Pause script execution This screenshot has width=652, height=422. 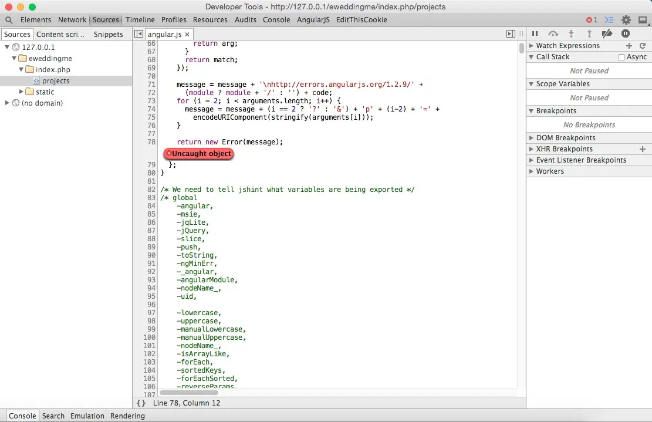tap(535, 33)
